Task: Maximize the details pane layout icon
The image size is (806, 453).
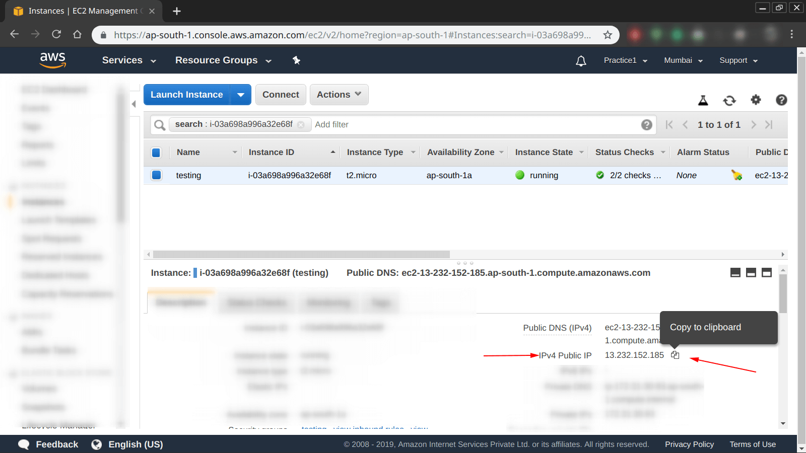Action: [x=767, y=273]
